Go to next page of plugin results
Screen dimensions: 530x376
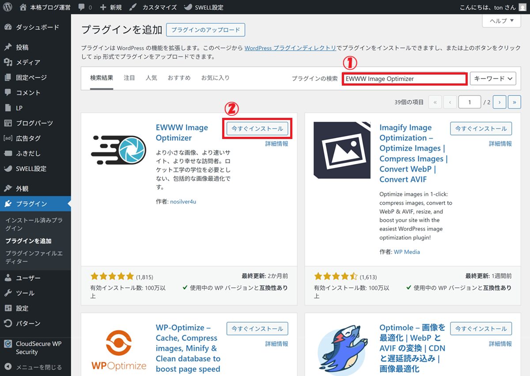pyautogui.click(x=500, y=102)
